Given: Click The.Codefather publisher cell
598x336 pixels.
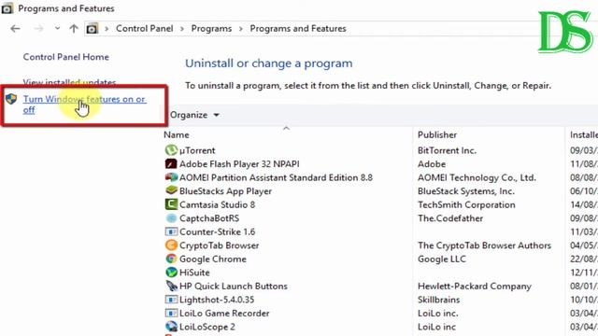Looking at the screenshot, I should pos(450,218).
